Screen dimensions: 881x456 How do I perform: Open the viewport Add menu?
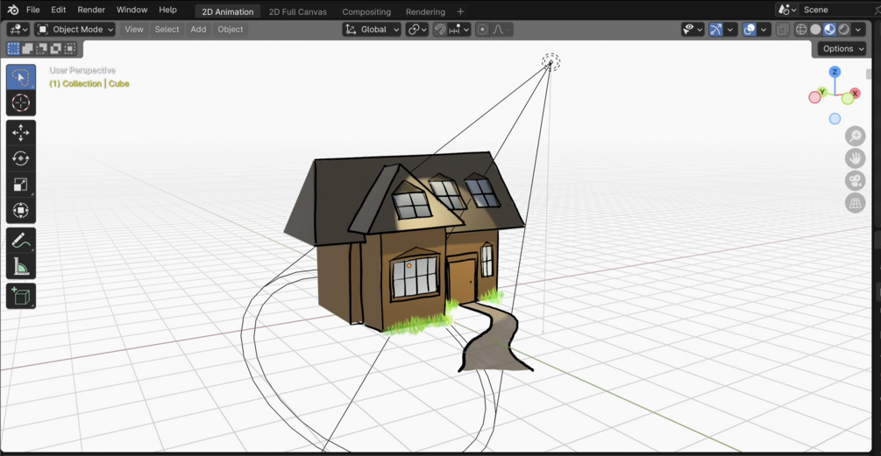pyautogui.click(x=198, y=29)
